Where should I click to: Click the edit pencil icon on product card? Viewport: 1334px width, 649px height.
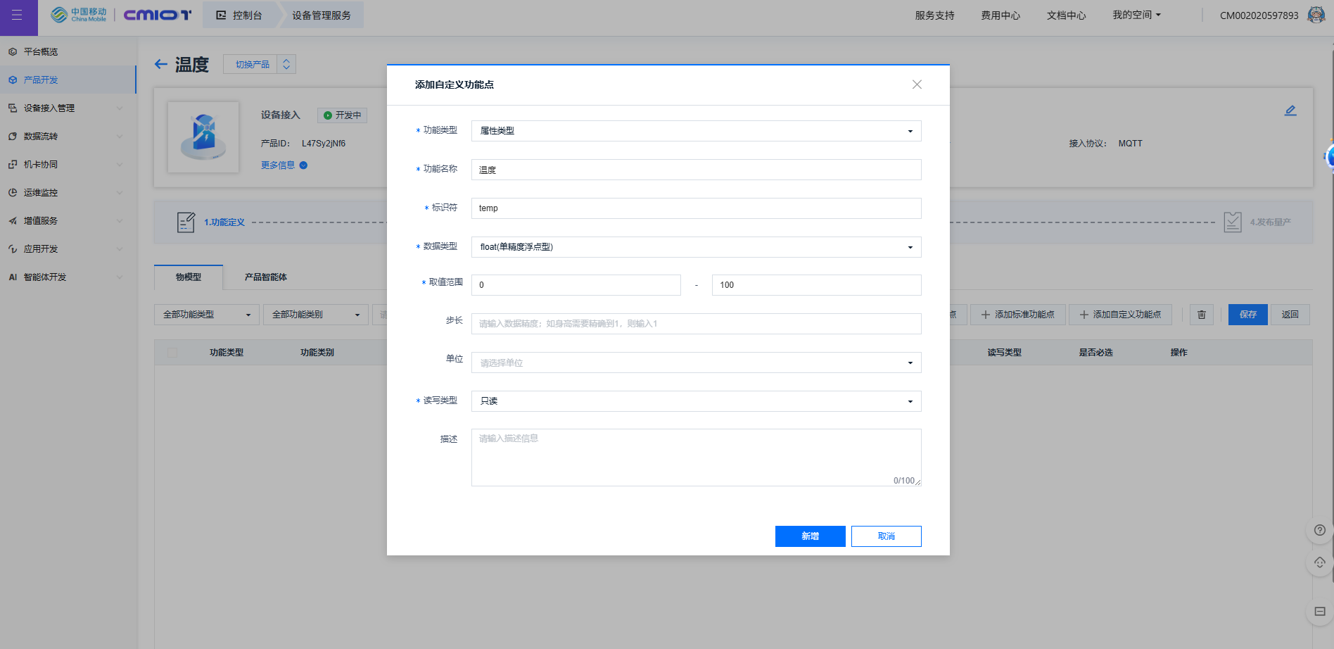[1290, 111]
